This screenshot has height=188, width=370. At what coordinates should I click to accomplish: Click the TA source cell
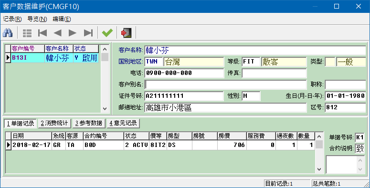[74, 145]
